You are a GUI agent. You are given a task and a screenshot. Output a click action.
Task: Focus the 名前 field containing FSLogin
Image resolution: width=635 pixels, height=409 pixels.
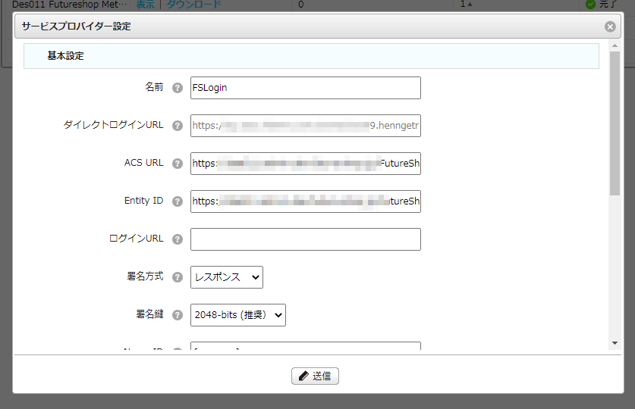(306, 88)
